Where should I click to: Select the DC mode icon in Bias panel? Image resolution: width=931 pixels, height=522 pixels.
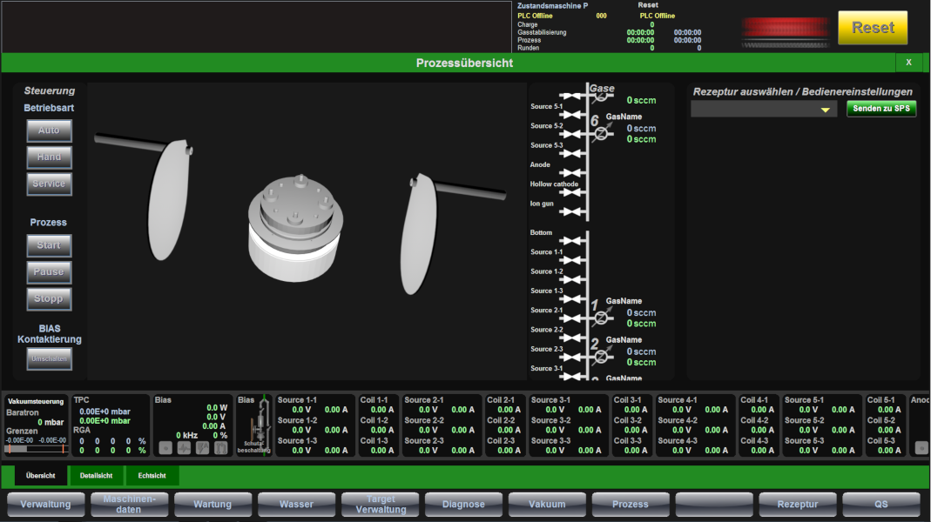pos(165,448)
